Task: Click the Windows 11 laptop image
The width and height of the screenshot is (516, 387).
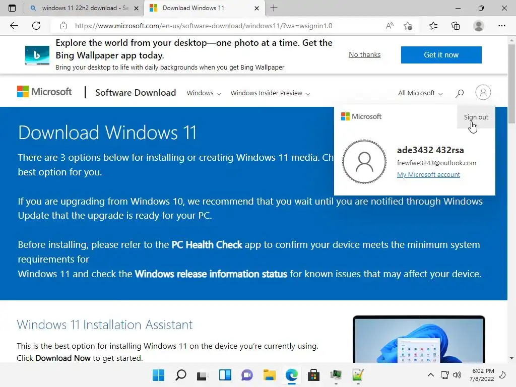Action: pyautogui.click(x=419, y=339)
